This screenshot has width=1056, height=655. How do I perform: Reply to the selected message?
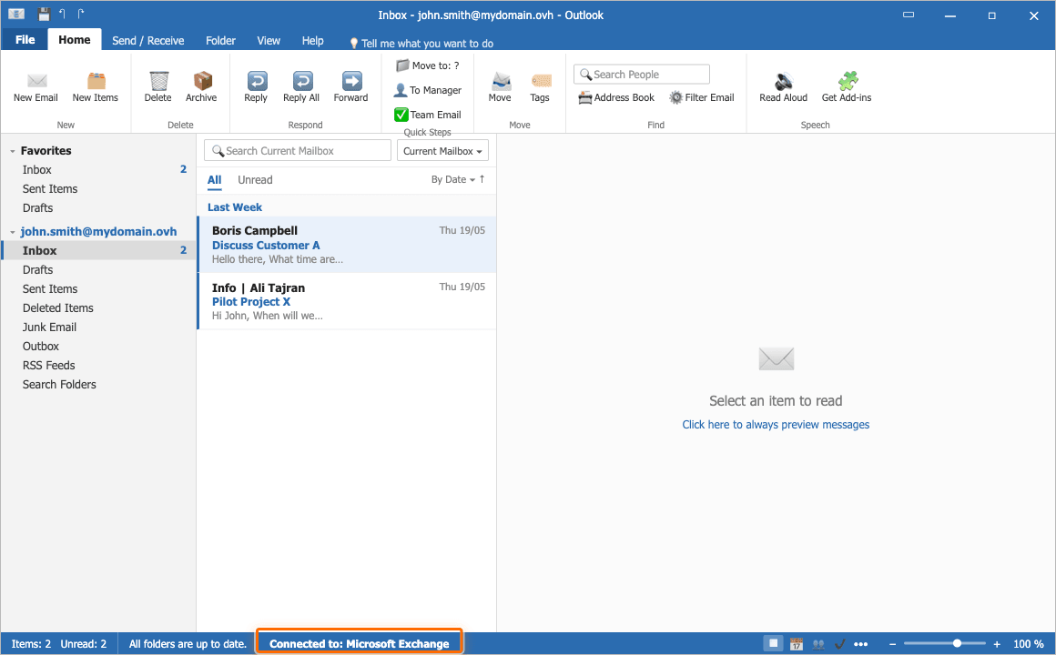[256, 87]
